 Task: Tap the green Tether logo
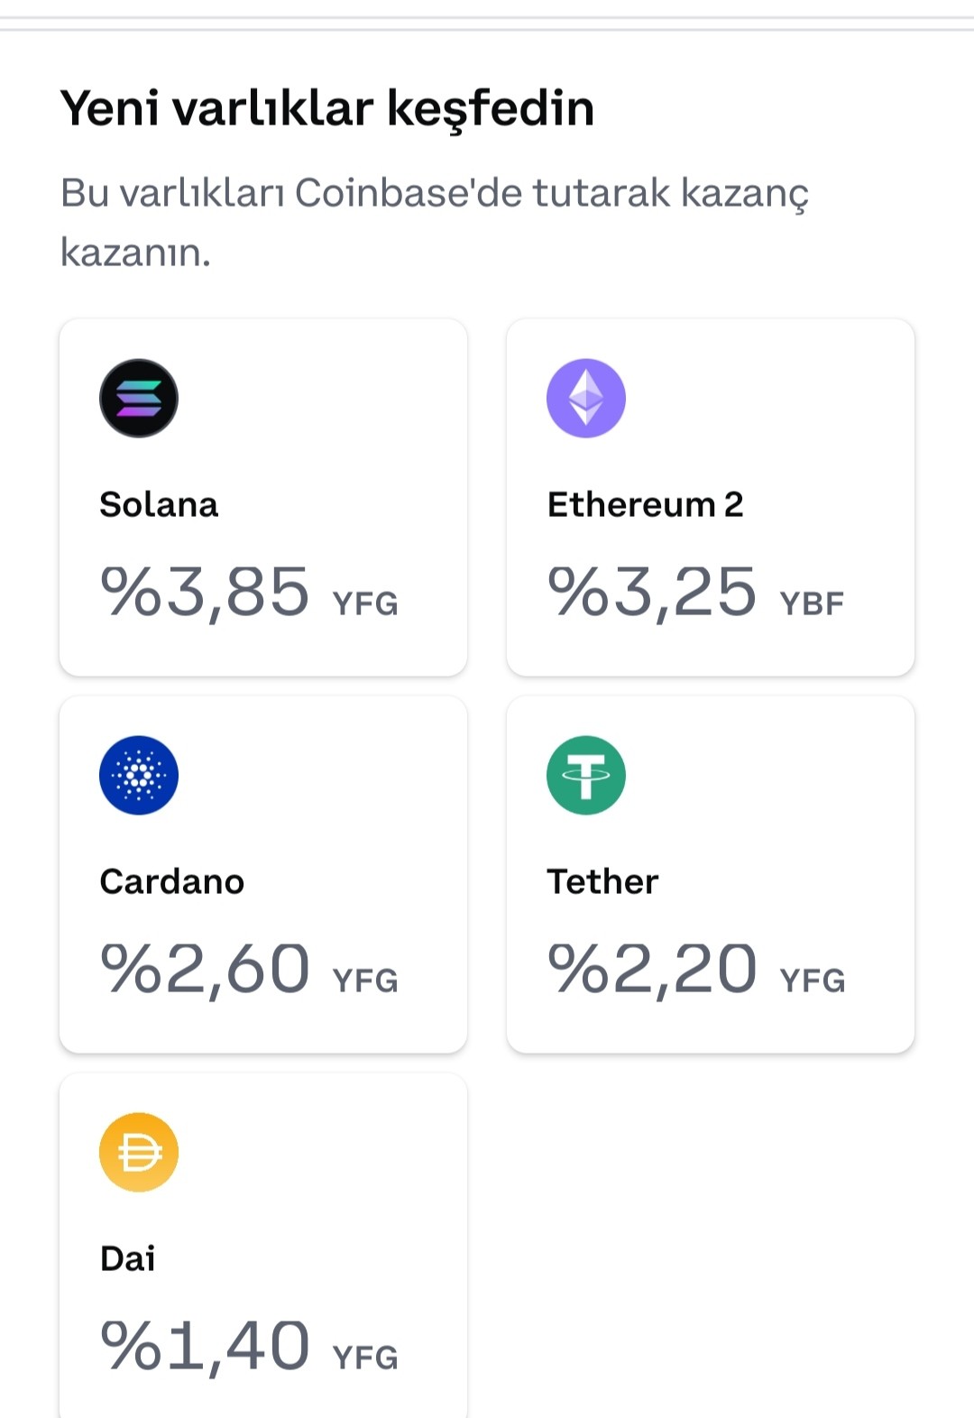(586, 776)
